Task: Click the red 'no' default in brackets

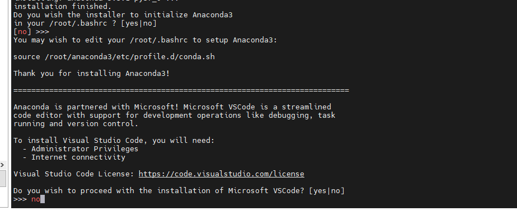Action: (22, 32)
